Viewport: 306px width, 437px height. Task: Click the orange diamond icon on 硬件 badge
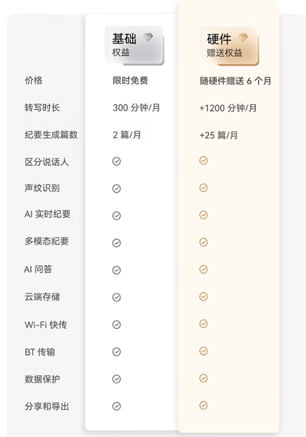pyautogui.click(x=243, y=38)
